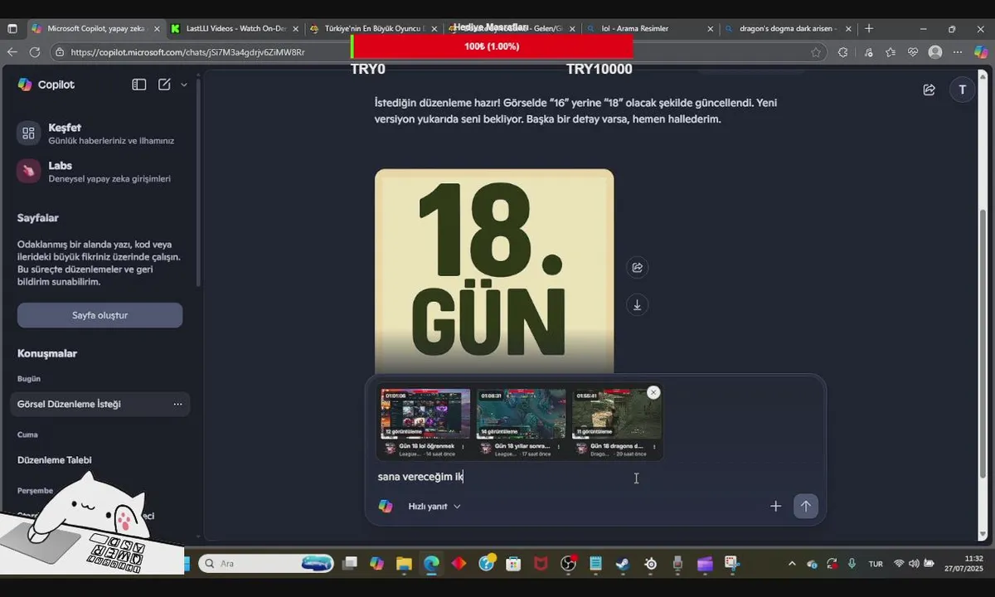This screenshot has height=597, width=995.
Task: Open the 18. GÜN generated image
Action: [494, 272]
